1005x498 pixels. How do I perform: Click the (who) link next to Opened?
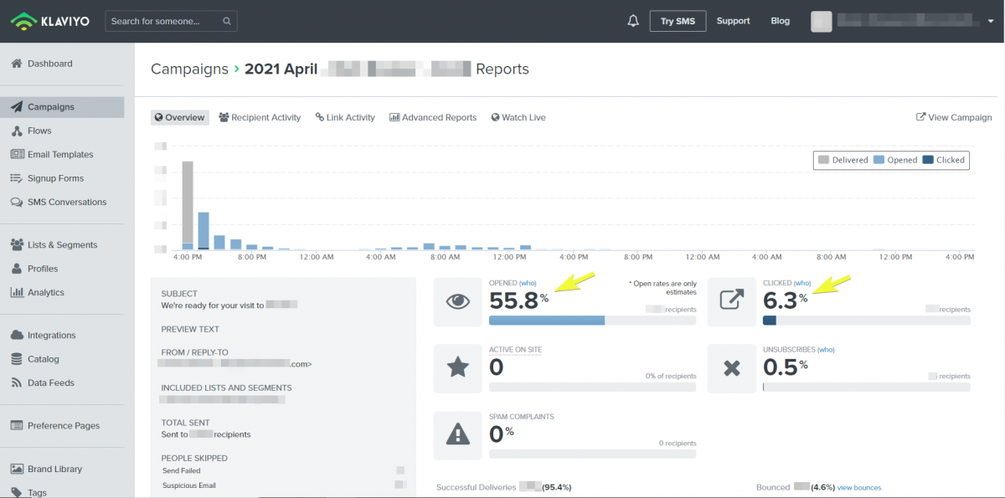(528, 283)
